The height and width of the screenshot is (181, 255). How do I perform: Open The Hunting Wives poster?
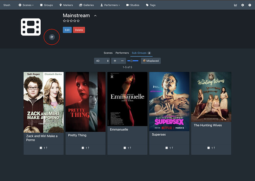[x=211, y=97]
